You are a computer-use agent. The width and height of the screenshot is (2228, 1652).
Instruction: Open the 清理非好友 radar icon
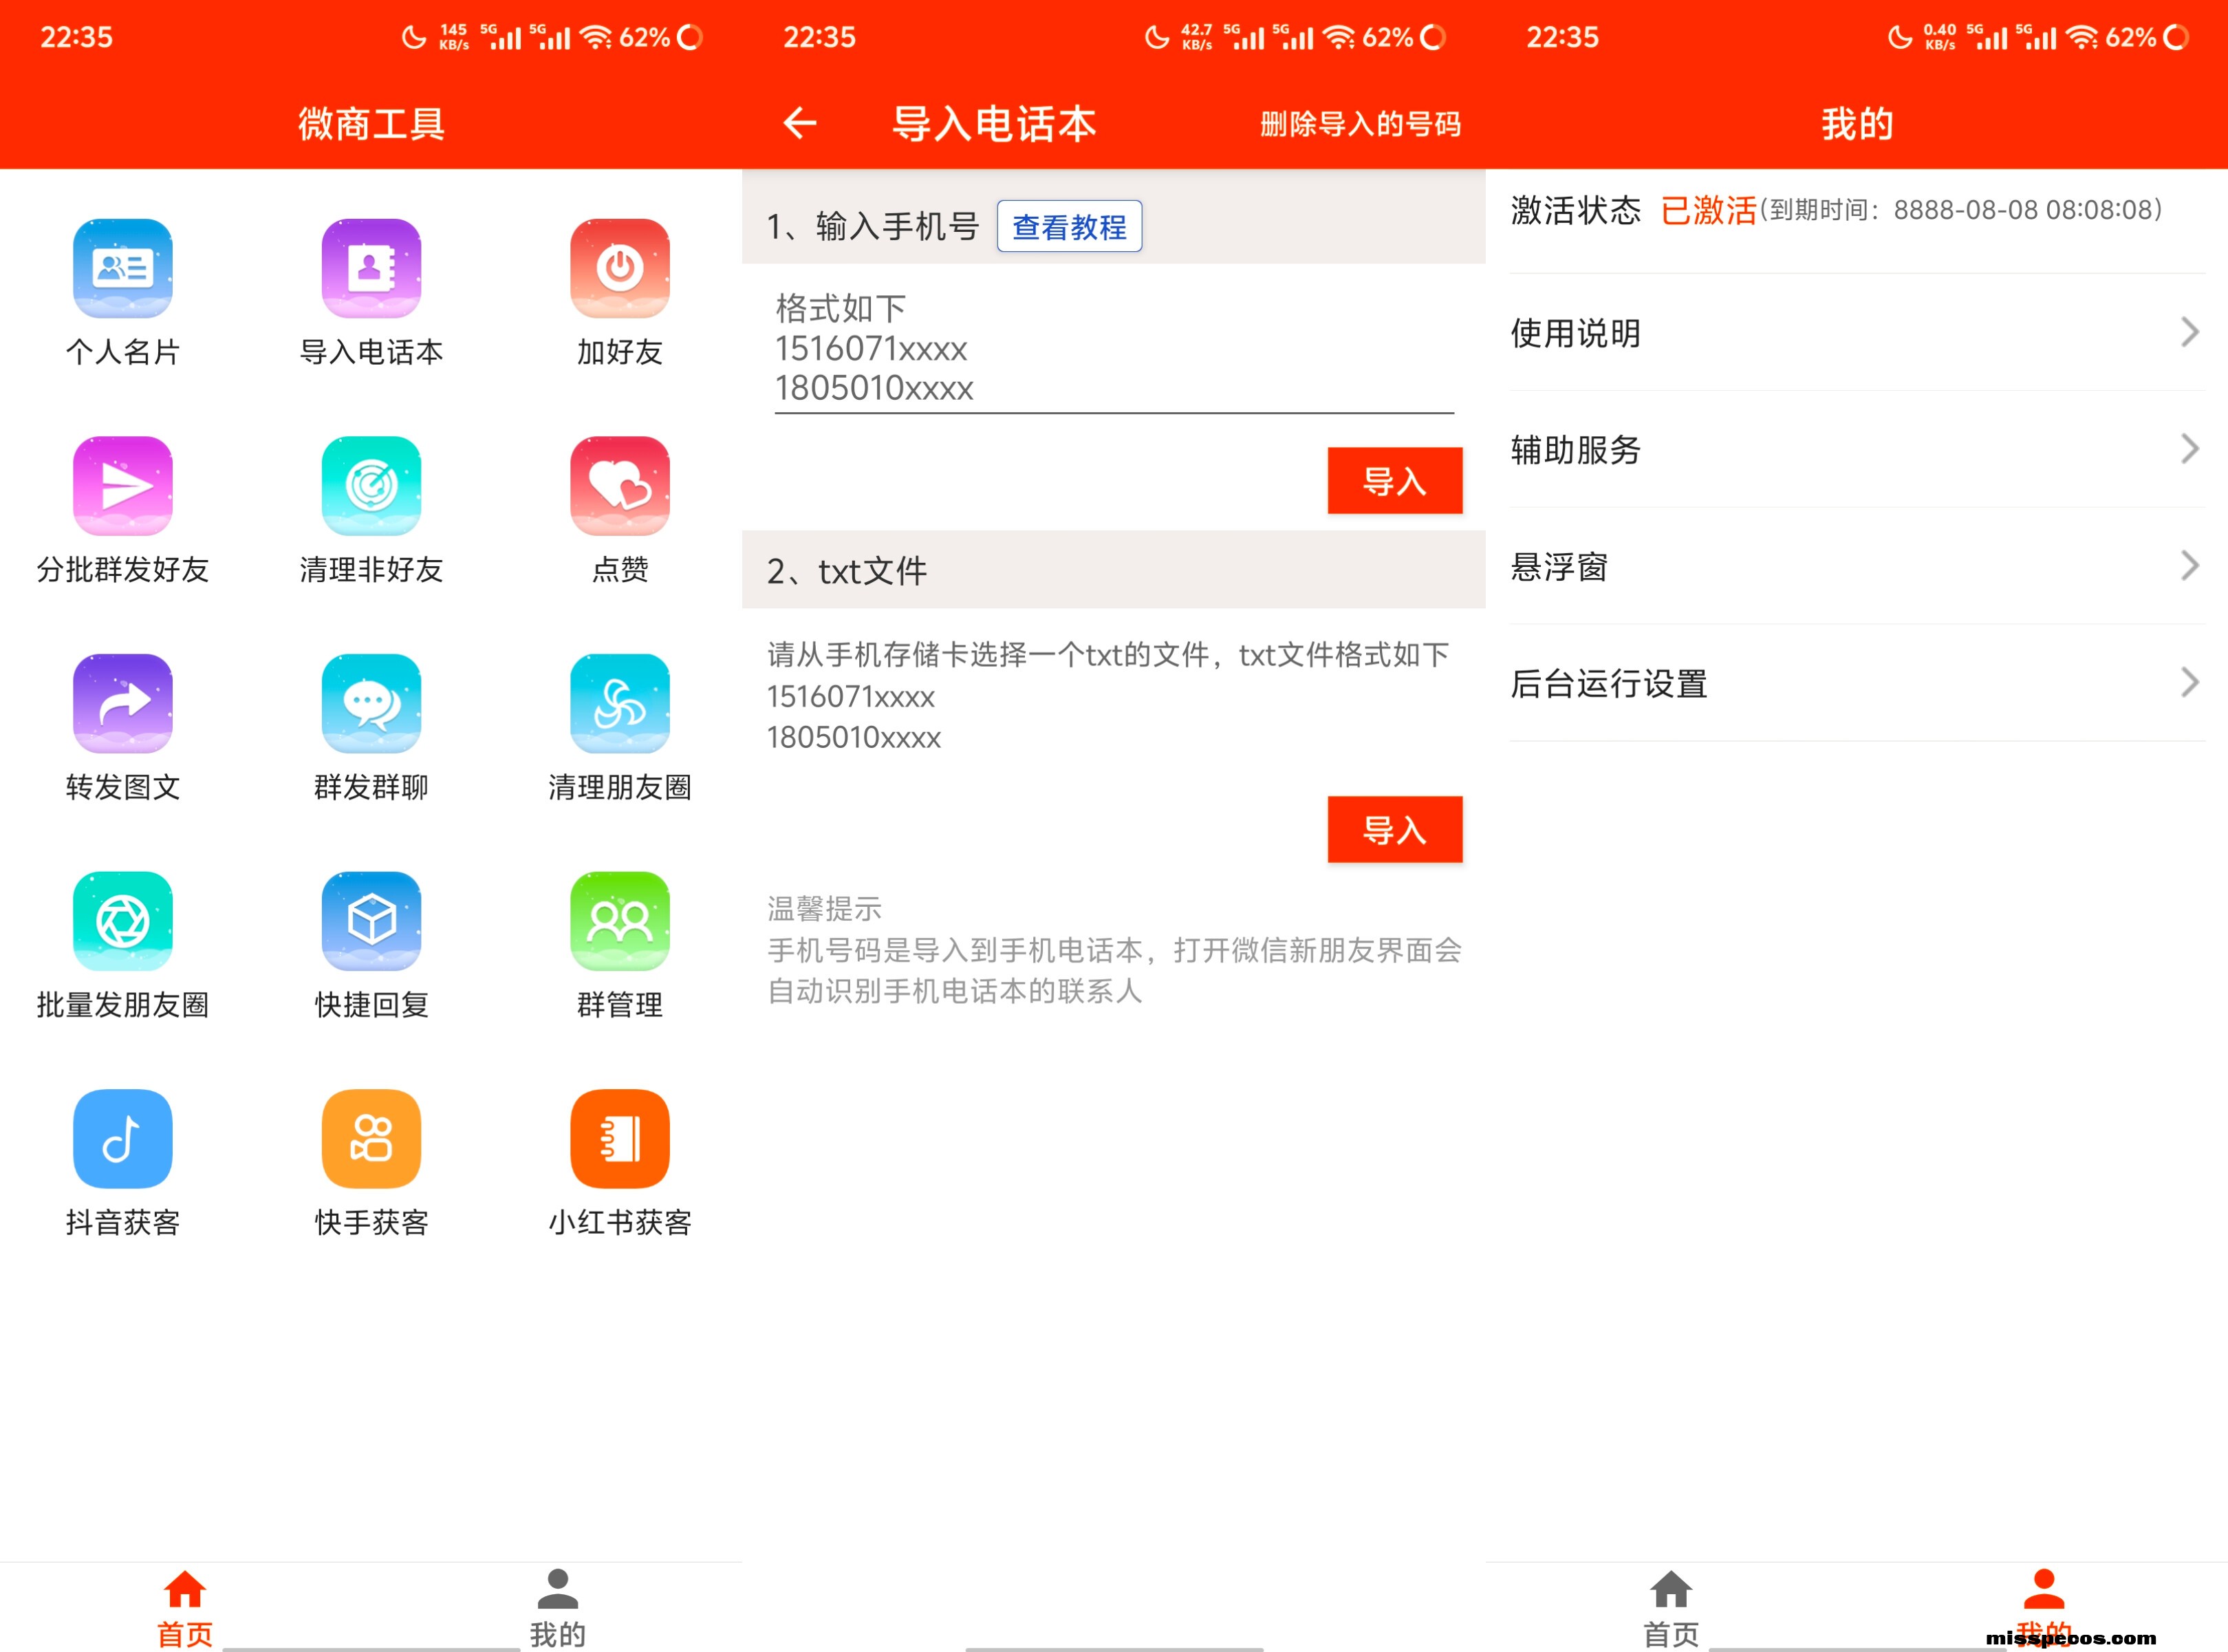click(x=371, y=486)
